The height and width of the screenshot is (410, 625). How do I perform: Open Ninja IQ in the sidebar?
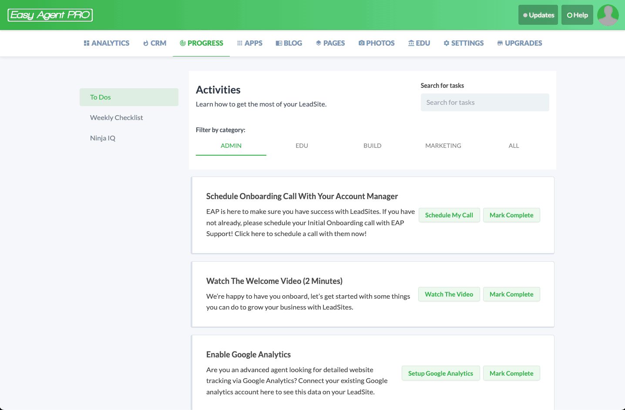[129, 138]
